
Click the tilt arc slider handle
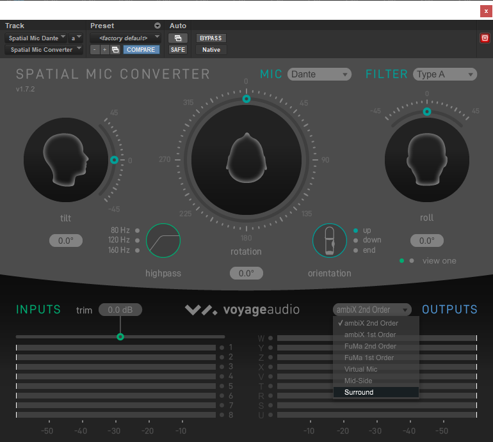tap(114, 160)
